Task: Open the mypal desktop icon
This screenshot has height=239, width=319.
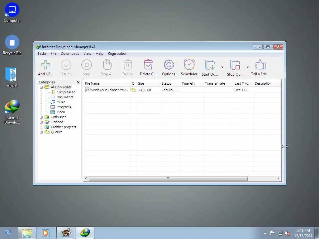Action: point(12,77)
